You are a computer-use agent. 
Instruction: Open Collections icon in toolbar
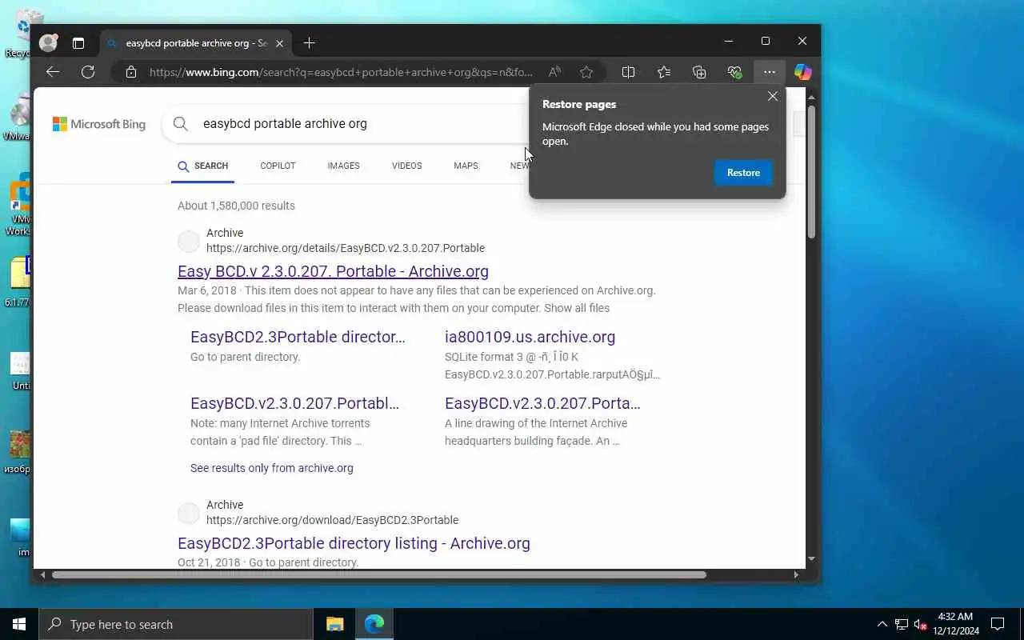pyautogui.click(x=699, y=72)
